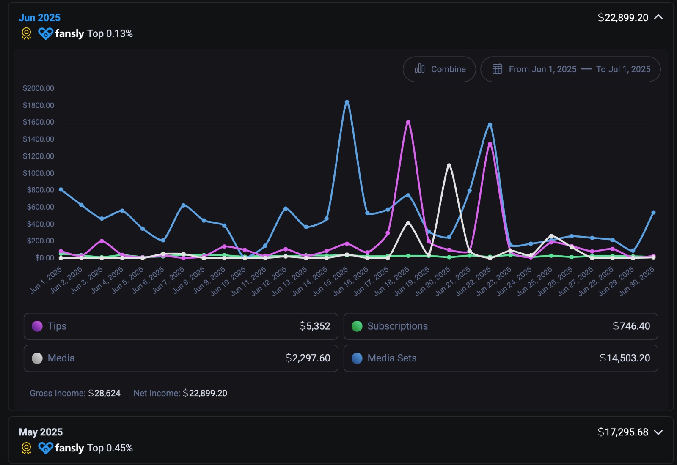The image size is (677, 465).
Task: Click the purple Tips color dot
Action: pyautogui.click(x=37, y=326)
